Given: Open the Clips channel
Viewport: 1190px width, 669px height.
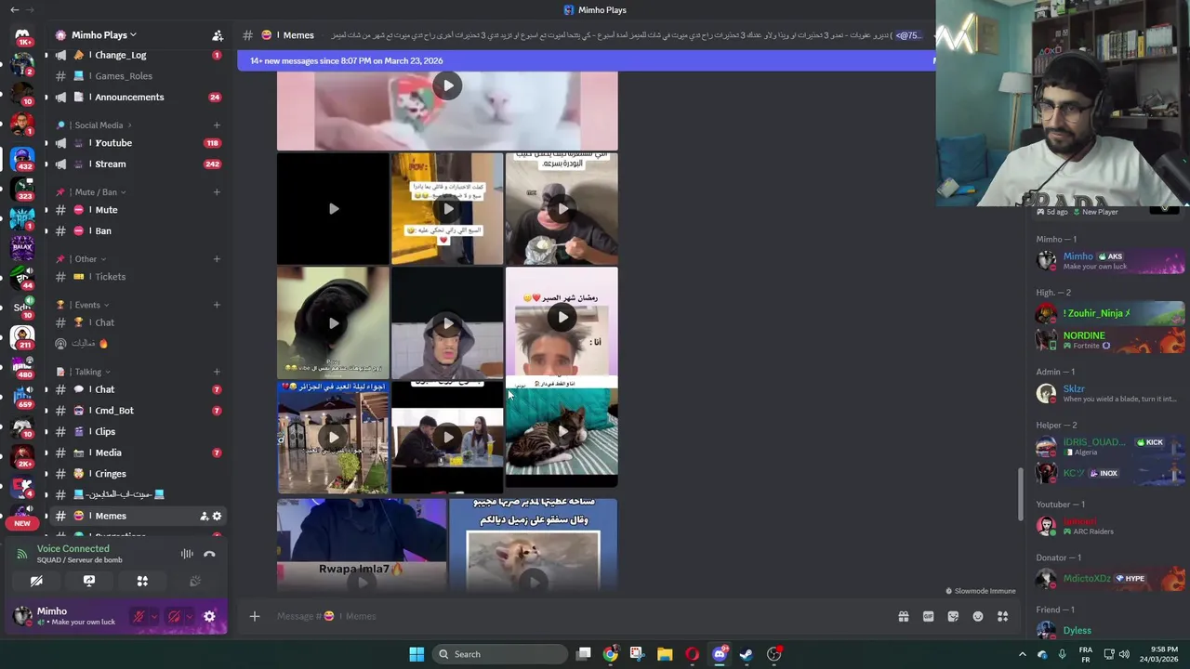Looking at the screenshot, I should (x=138, y=431).
